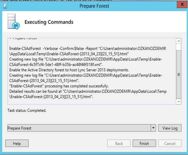Close the Prepare Forest dialog with X
This screenshot has width=188, height=155.
182,4
